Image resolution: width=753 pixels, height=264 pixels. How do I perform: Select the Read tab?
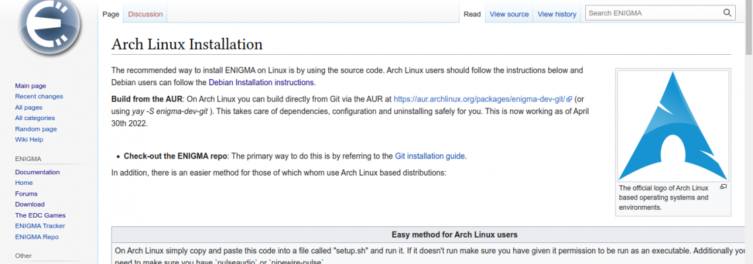point(472,15)
